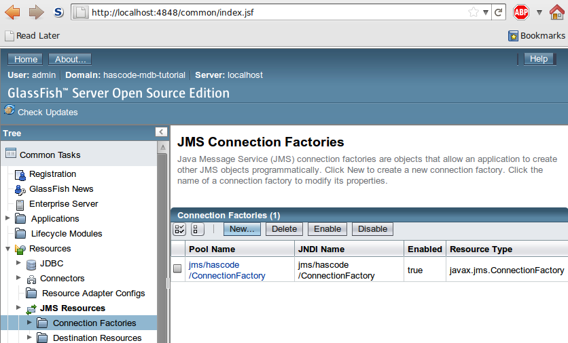Click the tree scrollbar up arrow

(x=162, y=148)
